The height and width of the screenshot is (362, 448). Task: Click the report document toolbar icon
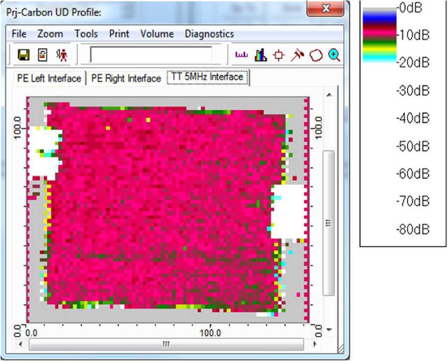43,55
